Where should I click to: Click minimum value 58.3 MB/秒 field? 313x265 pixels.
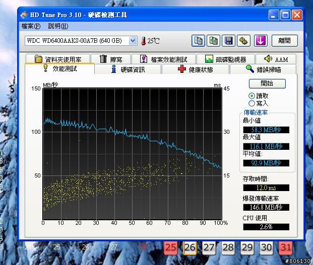266,130
